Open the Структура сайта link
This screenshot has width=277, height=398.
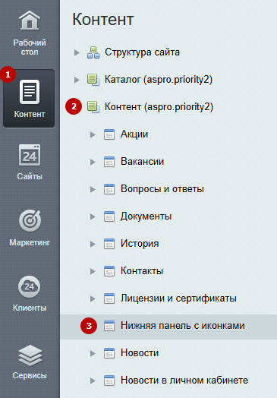(143, 52)
